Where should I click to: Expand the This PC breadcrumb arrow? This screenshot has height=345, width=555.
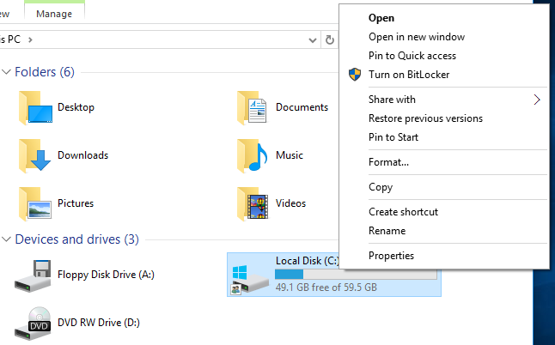pos(30,40)
